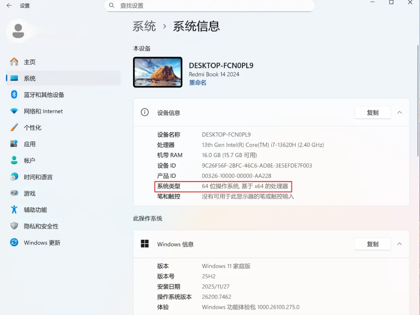Click the vertical scrollbar on the right

click(418, 101)
